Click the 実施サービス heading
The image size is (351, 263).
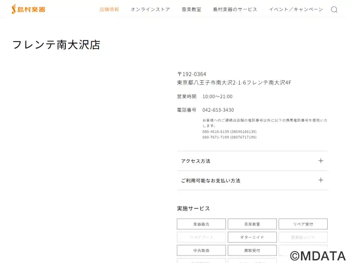[193, 209]
